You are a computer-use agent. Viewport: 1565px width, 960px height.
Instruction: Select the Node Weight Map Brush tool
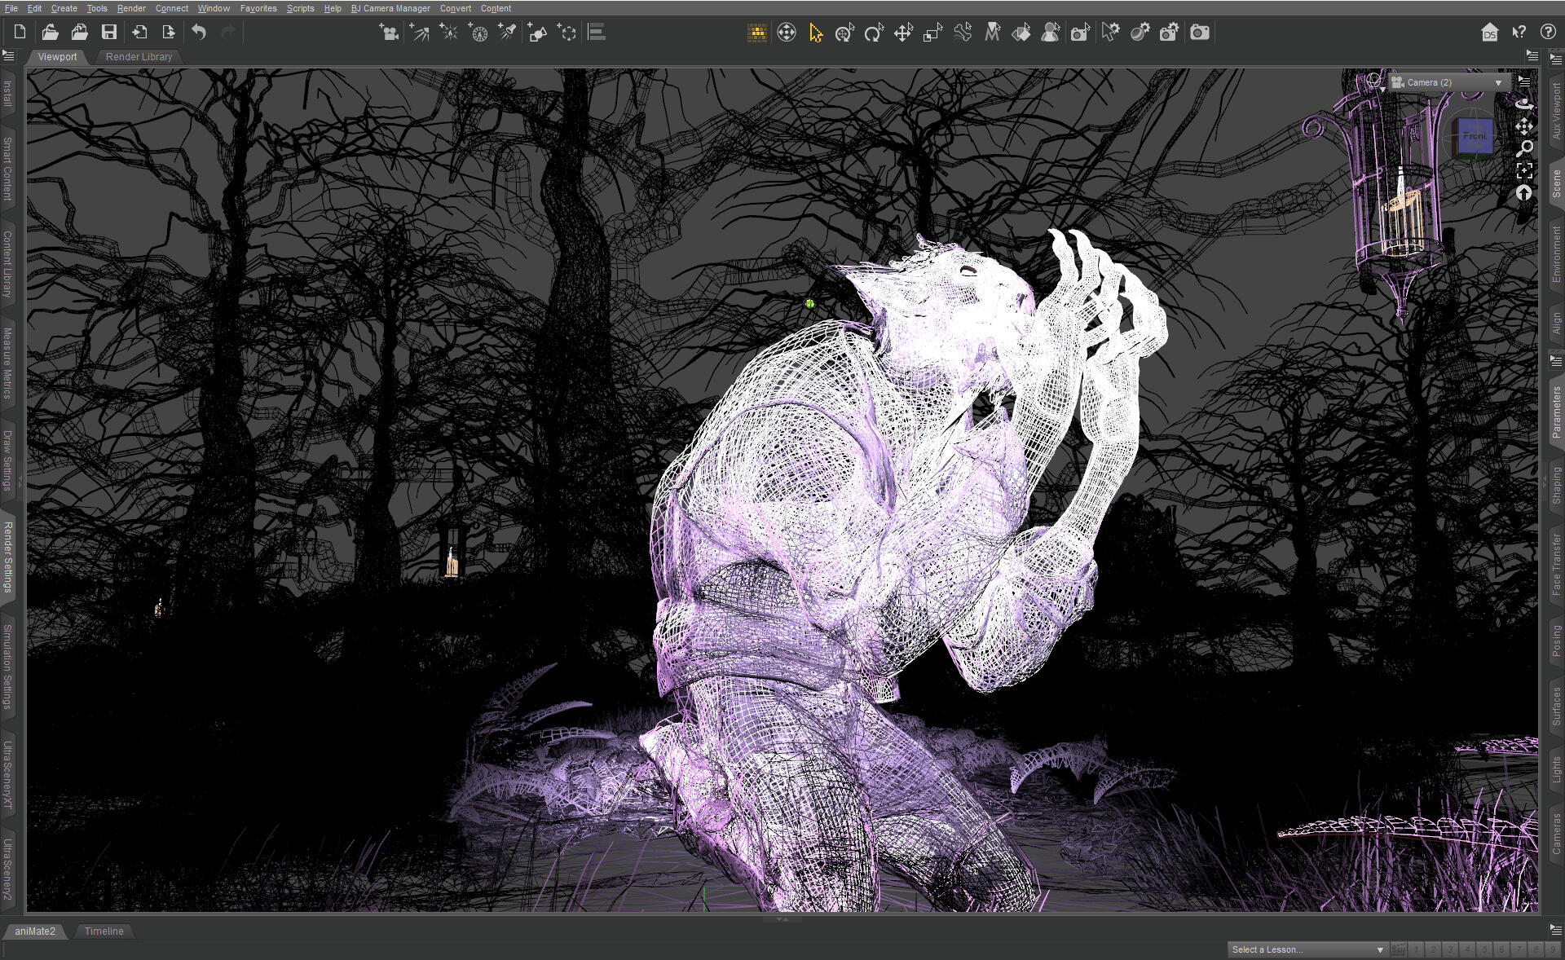click(x=992, y=33)
